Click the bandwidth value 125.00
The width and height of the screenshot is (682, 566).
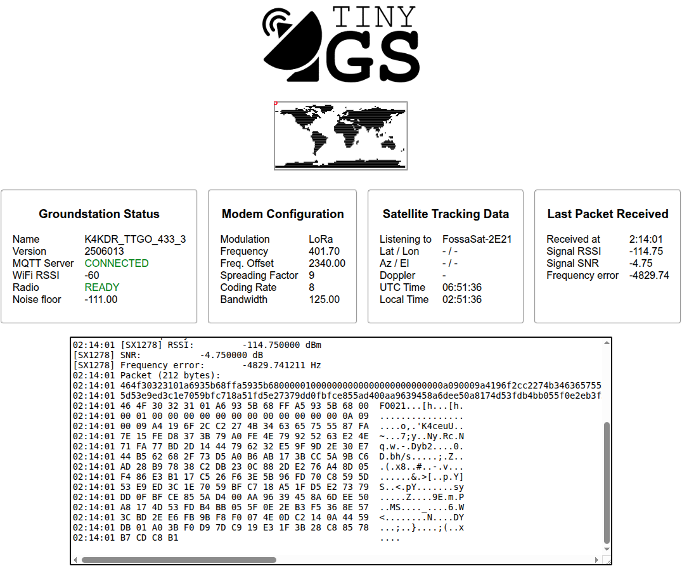[x=325, y=299]
